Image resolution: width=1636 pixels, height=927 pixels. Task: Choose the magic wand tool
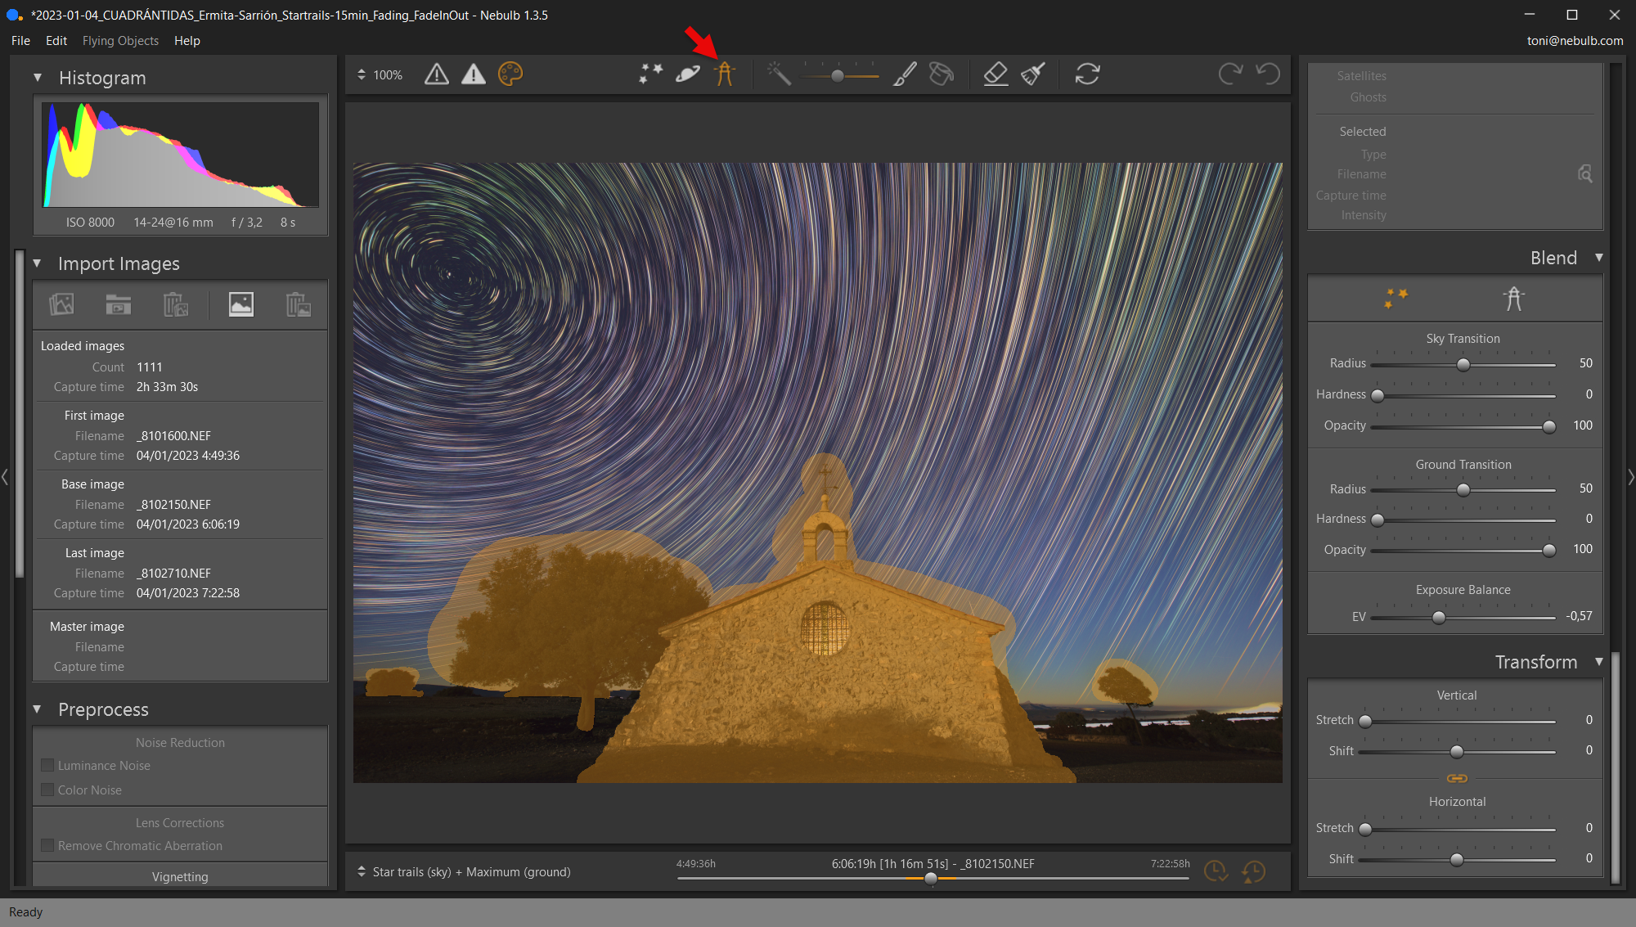point(779,74)
